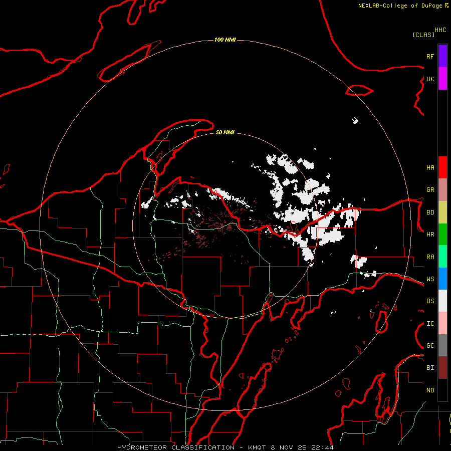Click the ND legend label
The image size is (451, 451).
pyautogui.click(x=430, y=390)
